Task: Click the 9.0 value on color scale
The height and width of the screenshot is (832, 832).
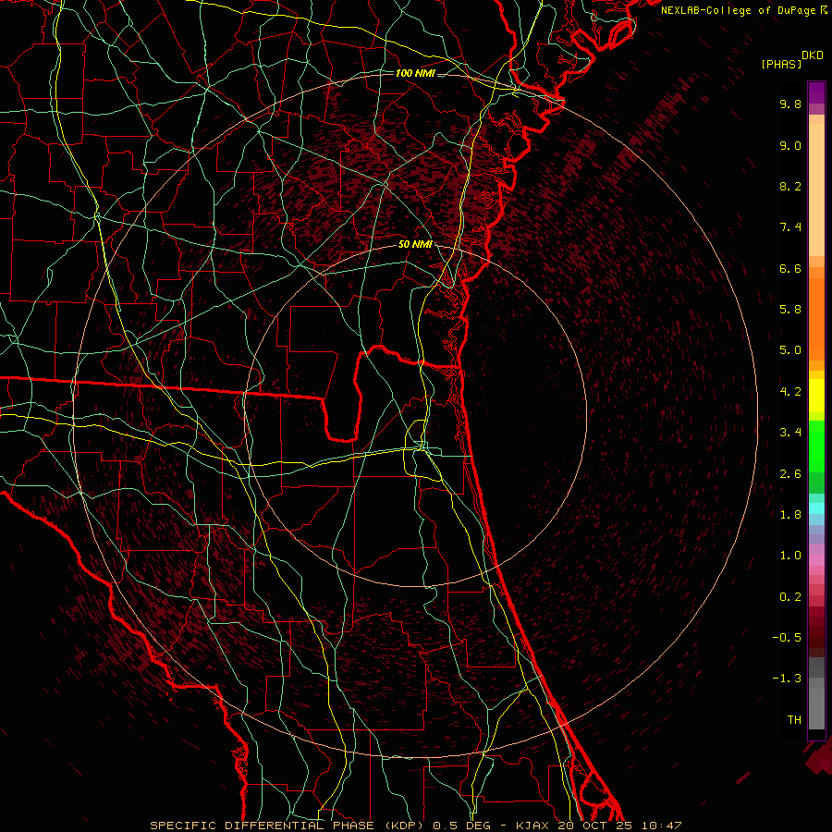Action: point(790,145)
